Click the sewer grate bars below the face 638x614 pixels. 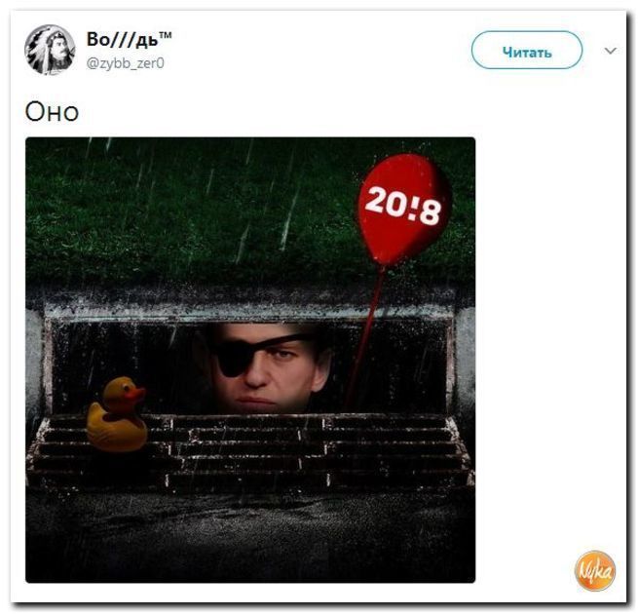coord(250,450)
